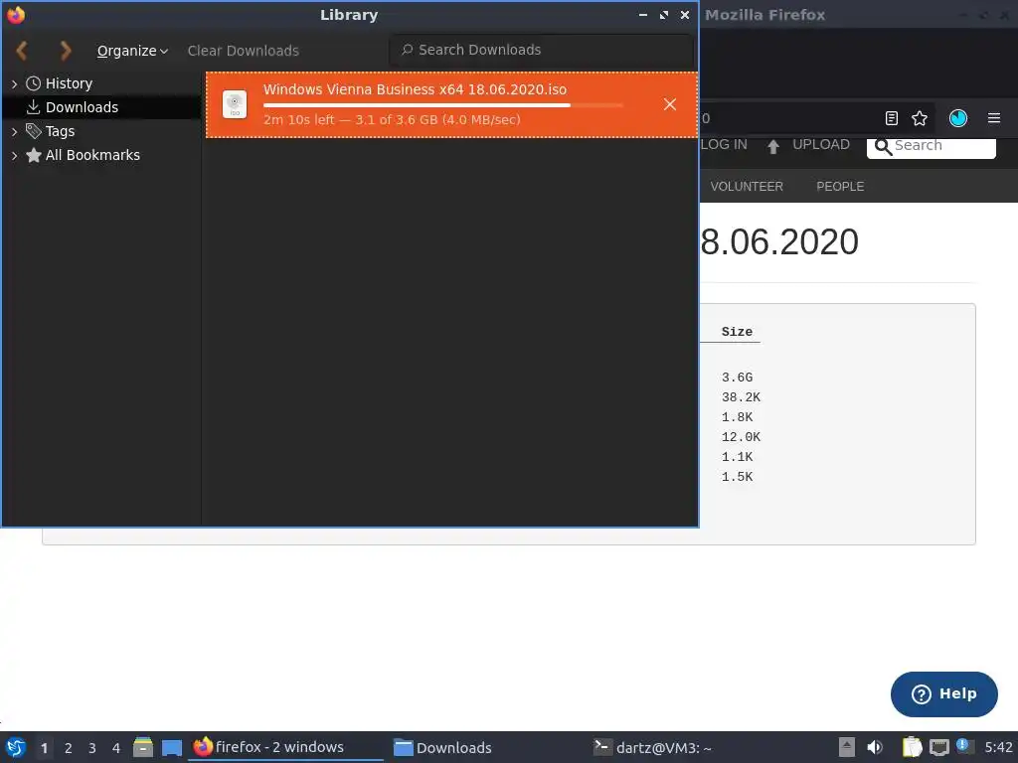Click the Help button
This screenshot has height=763, width=1018.
[x=944, y=694]
